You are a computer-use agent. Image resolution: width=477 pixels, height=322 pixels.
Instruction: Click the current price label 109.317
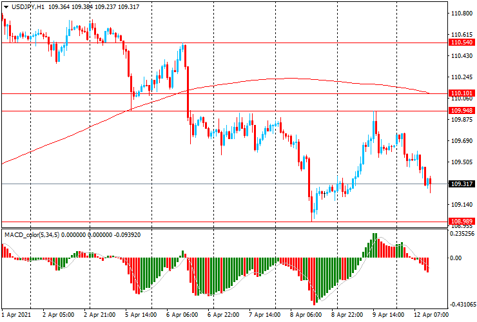[462, 184]
